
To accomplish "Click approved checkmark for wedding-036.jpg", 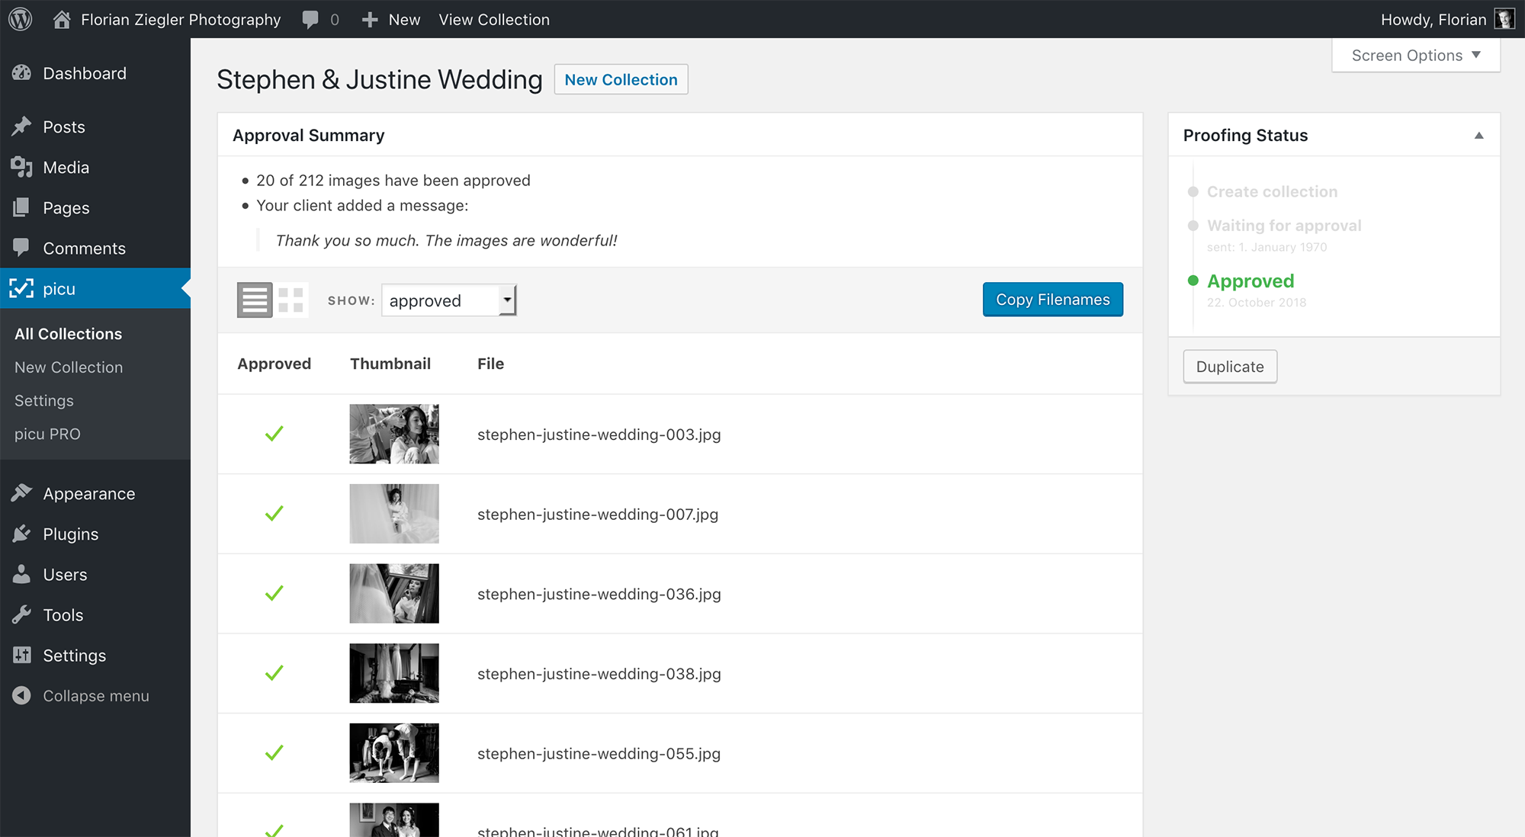I will [x=274, y=593].
